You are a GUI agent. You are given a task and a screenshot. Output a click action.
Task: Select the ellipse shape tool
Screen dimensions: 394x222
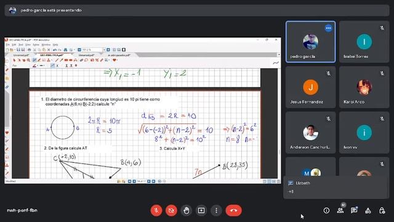point(71,60)
